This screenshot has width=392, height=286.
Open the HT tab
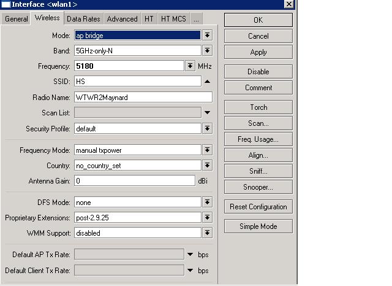point(149,19)
